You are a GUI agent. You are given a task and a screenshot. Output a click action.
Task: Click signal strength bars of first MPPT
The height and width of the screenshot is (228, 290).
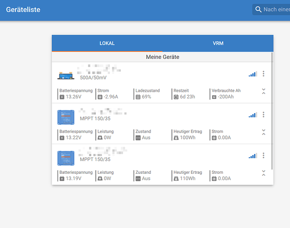pyautogui.click(x=253, y=115)
